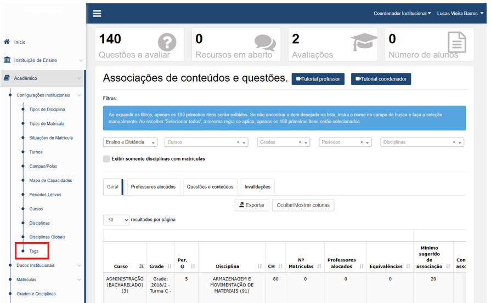Image resolution: width=491 pixels, height=303 pixels.
Task: Click the question mark icon on Questões a avaliar
Action: 167,42
